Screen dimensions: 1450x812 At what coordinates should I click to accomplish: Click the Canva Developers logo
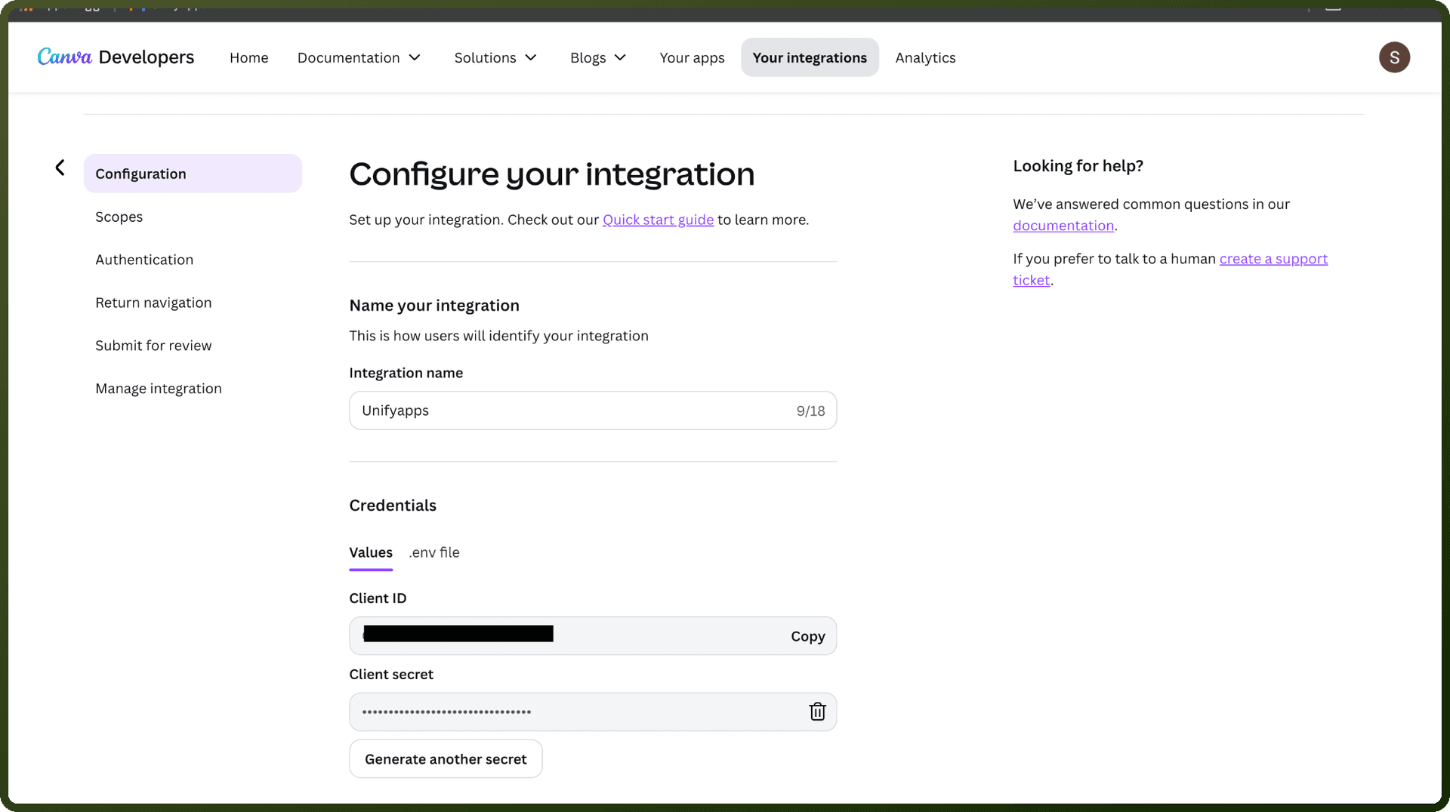(116, 57)
